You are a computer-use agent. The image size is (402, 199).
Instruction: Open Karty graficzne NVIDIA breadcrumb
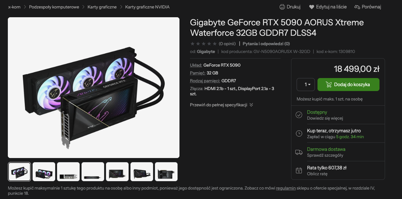pyautogui.click(x=147, y=7)
